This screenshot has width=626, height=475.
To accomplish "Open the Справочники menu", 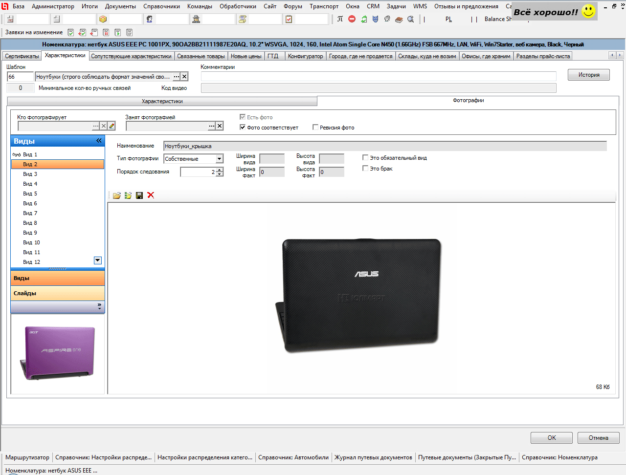I will pos(161,6).
